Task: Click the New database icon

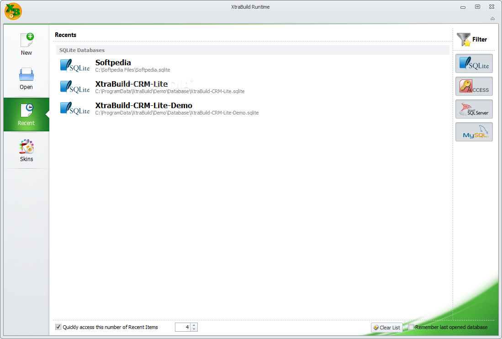Action: (x=26, y=40)
